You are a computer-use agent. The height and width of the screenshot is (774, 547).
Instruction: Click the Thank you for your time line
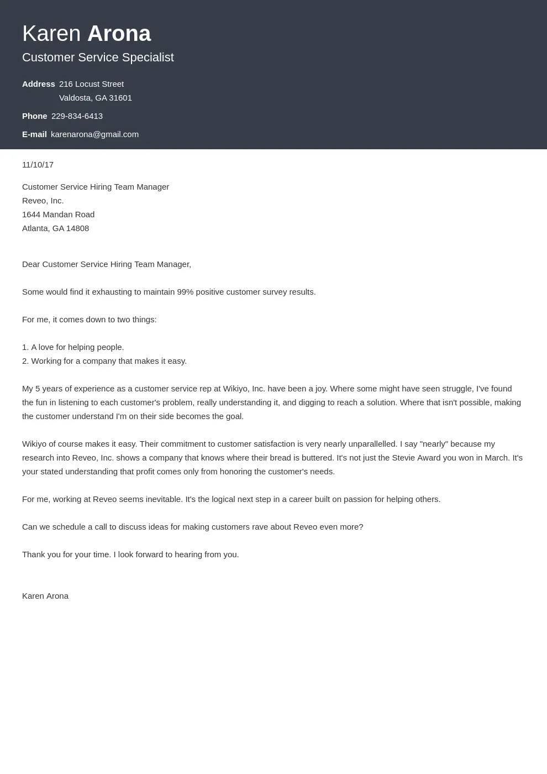point(130,555)
